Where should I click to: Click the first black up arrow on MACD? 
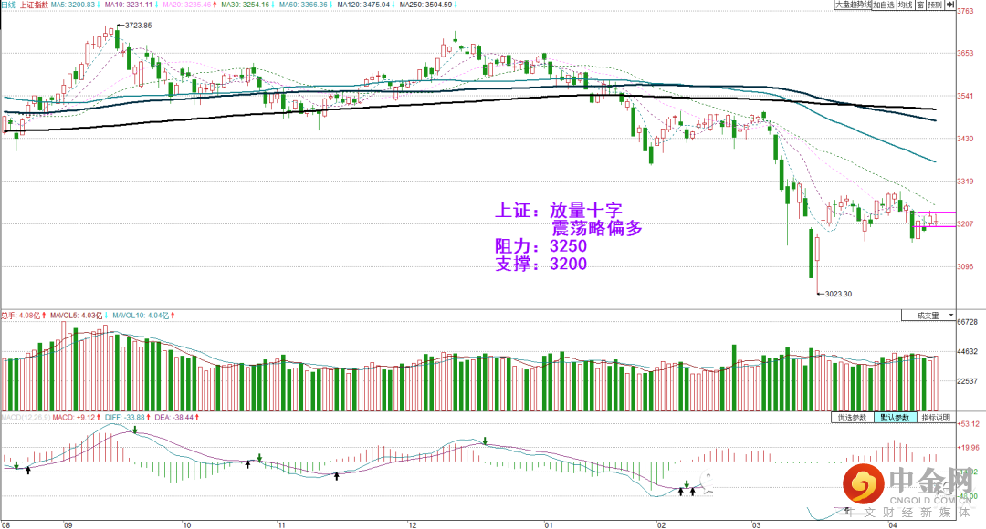pos(28,470)
